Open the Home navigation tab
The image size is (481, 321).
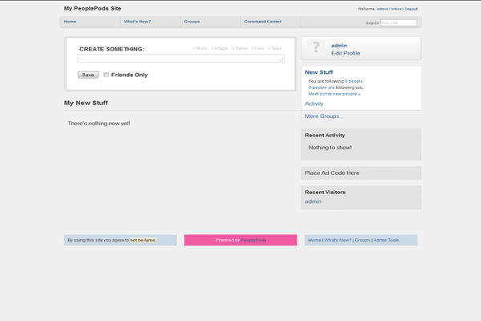pyautogui.click(x=71, y=22)
